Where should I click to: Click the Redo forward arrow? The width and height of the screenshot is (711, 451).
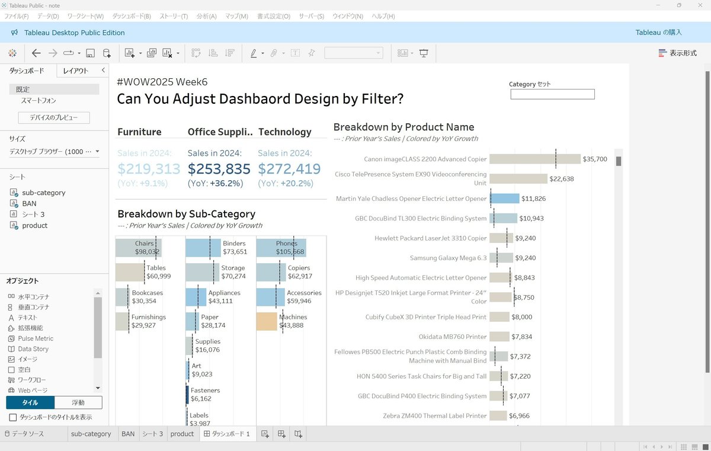click(x=53, y=53)
